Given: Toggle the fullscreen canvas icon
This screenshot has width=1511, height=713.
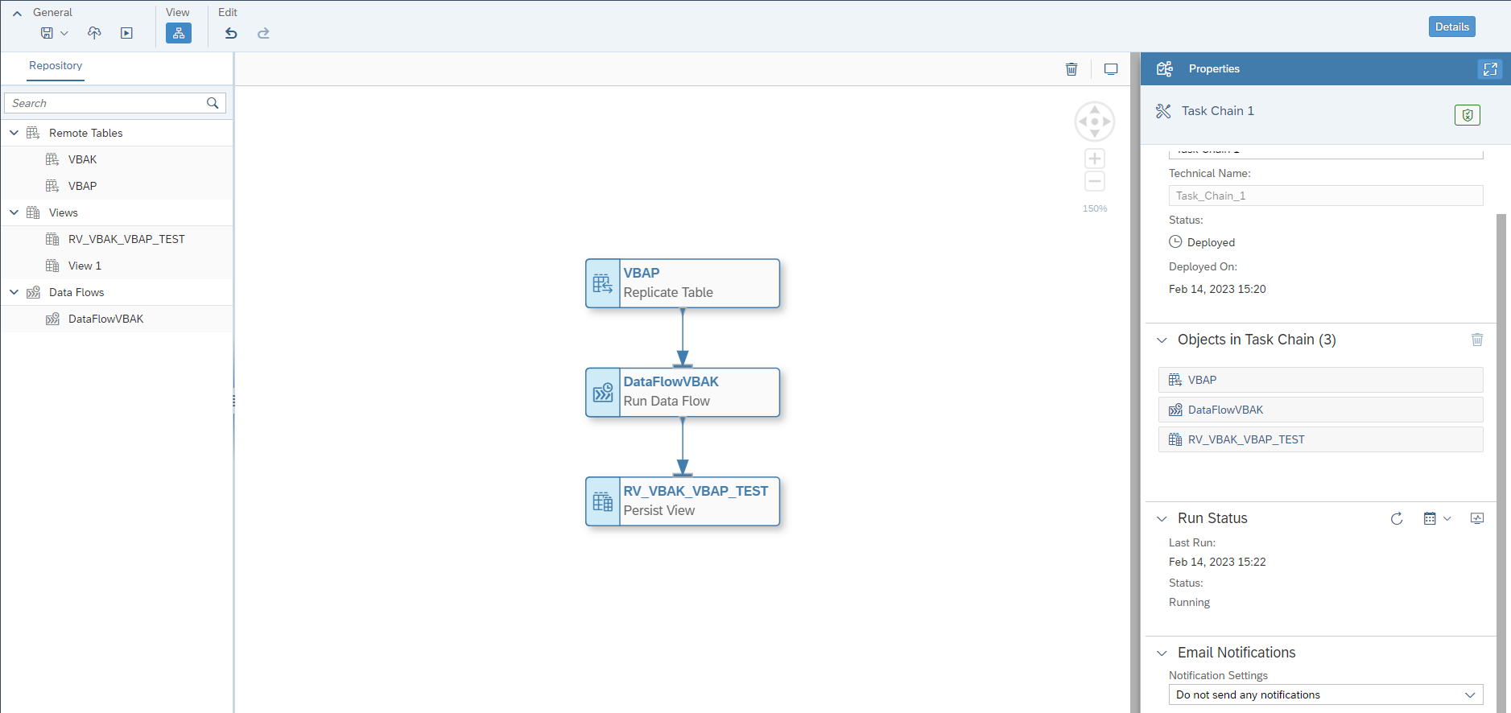Looking at the screenshot, I should click(x=1111, y=69).
